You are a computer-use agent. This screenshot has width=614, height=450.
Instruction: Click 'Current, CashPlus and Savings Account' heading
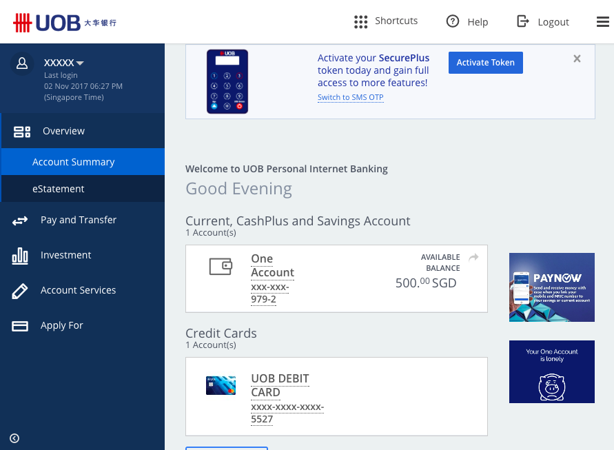[298, 221]
